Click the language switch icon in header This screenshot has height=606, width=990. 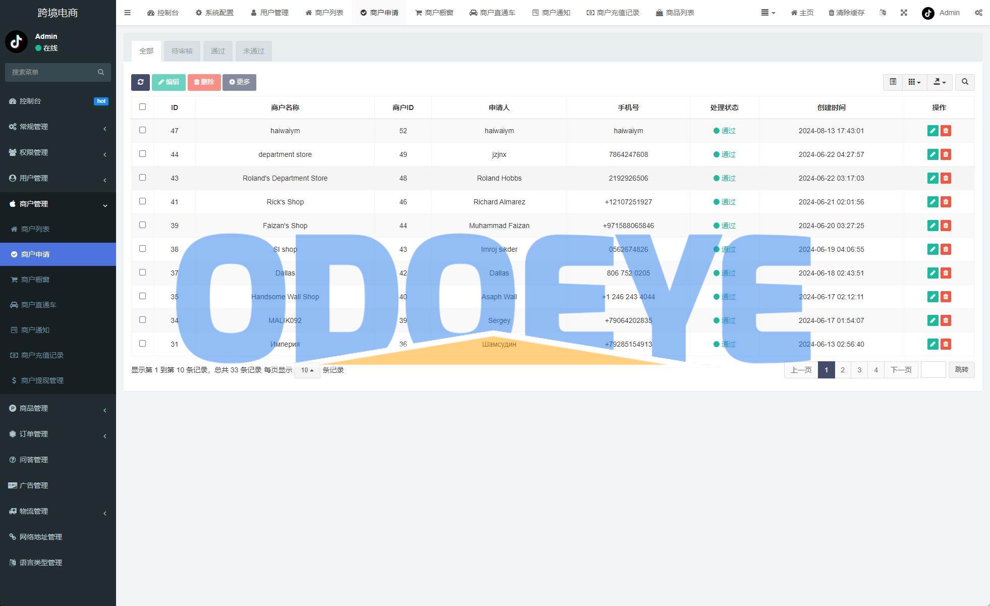883,13
